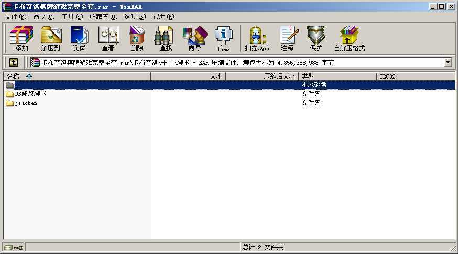
Task: Open the 选项(N) menu
Action: (x=135, y=17)
